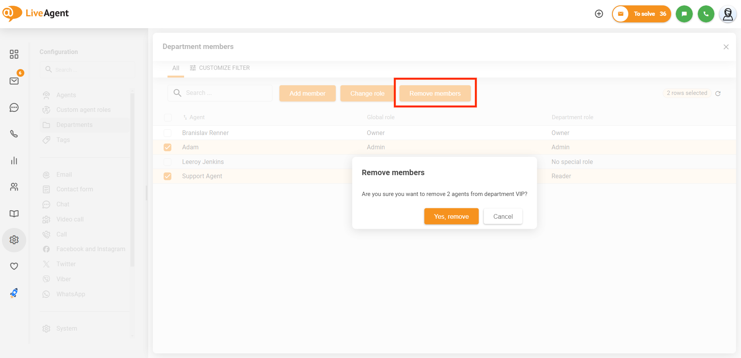Click the rocket Getting Started icon
741x358 pixels.
coord(14,293)
